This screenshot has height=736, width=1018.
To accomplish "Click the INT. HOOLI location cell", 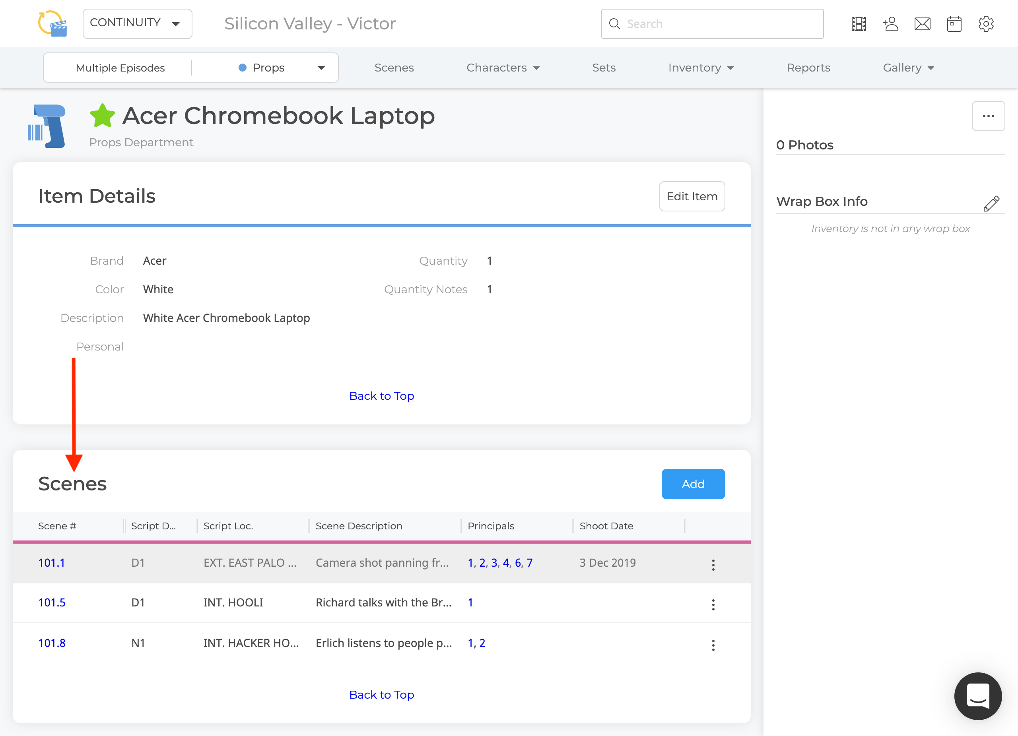I will pyautogui.click(x=233, y=603).
